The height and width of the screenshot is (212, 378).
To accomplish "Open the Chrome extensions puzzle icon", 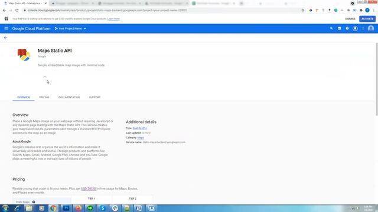I will [x=361, y=11].
